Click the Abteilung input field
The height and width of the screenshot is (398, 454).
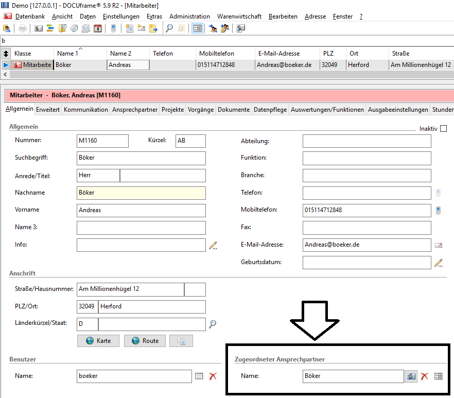367,141
